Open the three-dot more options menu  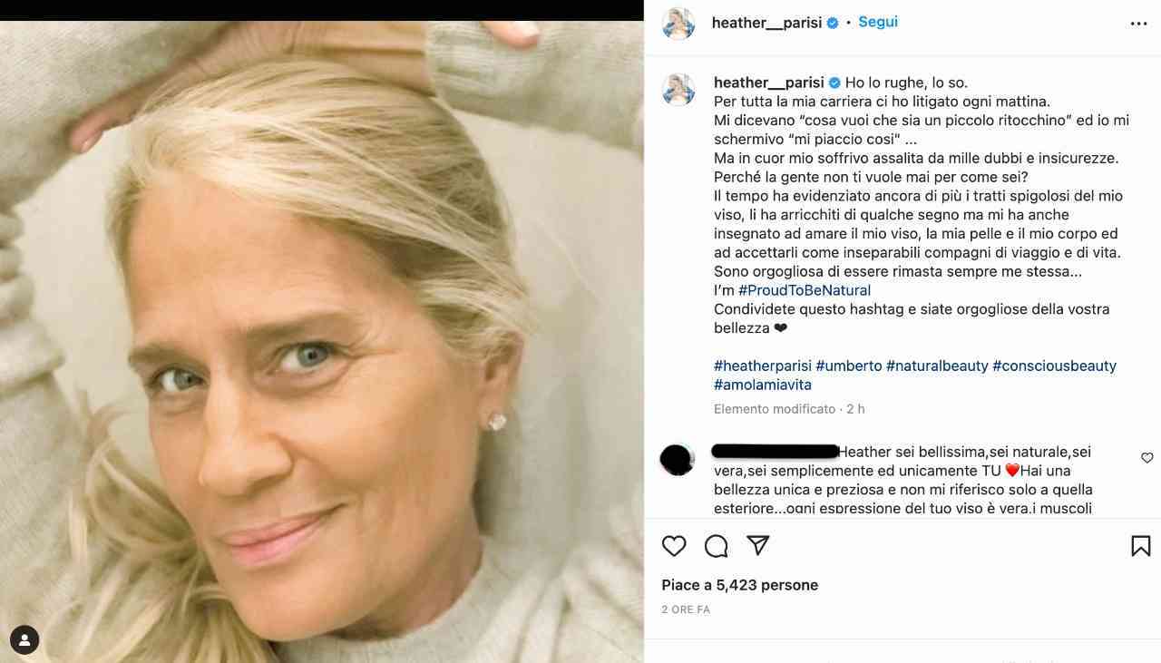tap(1139, 24)
